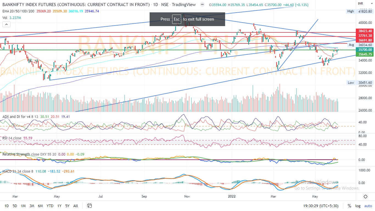Select the 1M date range
The height and width of the screenshot is (211, 375).
(x=23, y=206)
